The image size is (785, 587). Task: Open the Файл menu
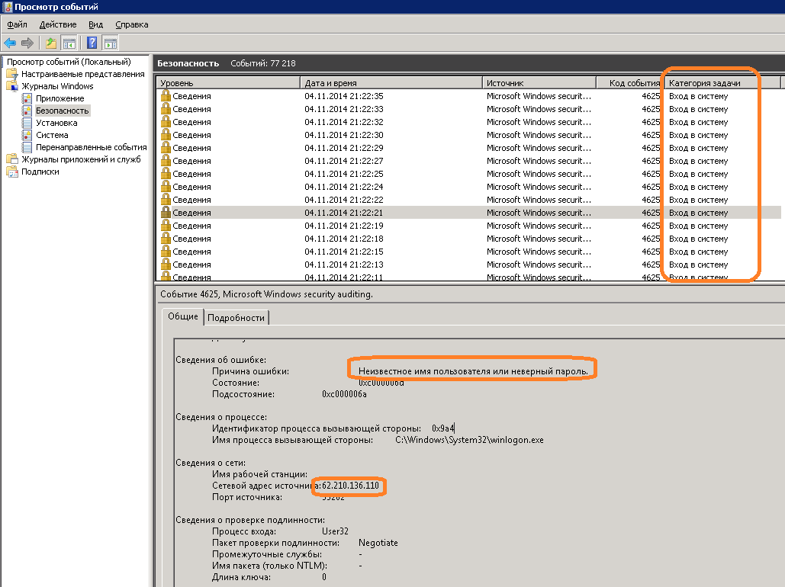(x=17, y=24)
